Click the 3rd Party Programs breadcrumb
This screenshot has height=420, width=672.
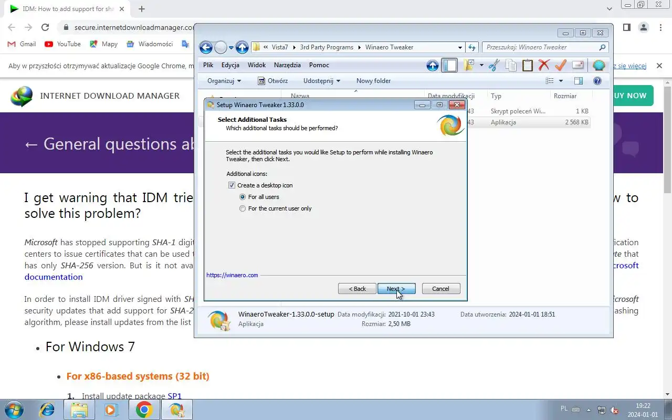pyautogui.click(x=327, y=47)
